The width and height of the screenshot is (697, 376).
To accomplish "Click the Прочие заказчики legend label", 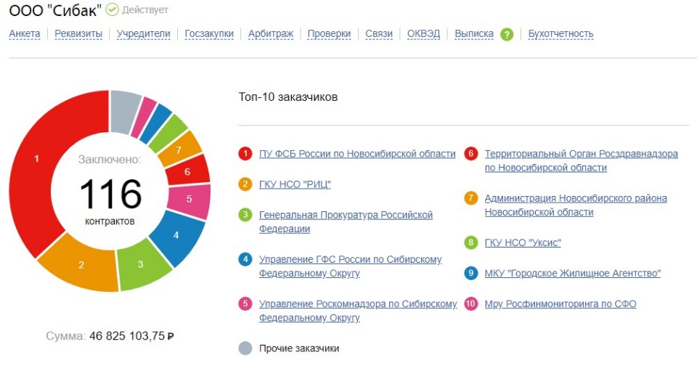I will [x=299, y=348].
